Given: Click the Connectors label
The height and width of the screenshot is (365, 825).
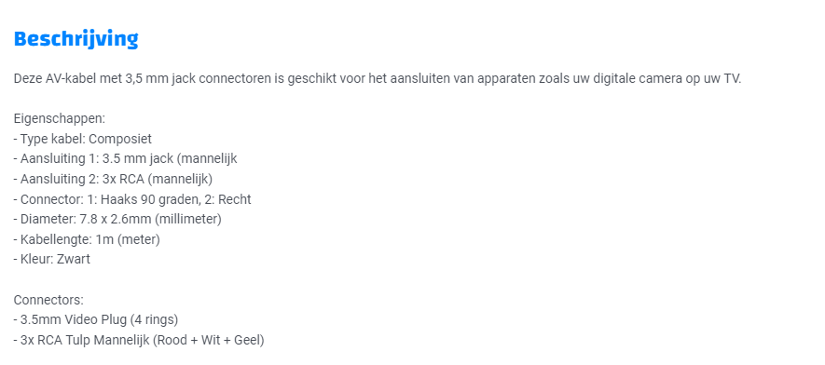Looking at the screenshot, I should tap(48, 300).
